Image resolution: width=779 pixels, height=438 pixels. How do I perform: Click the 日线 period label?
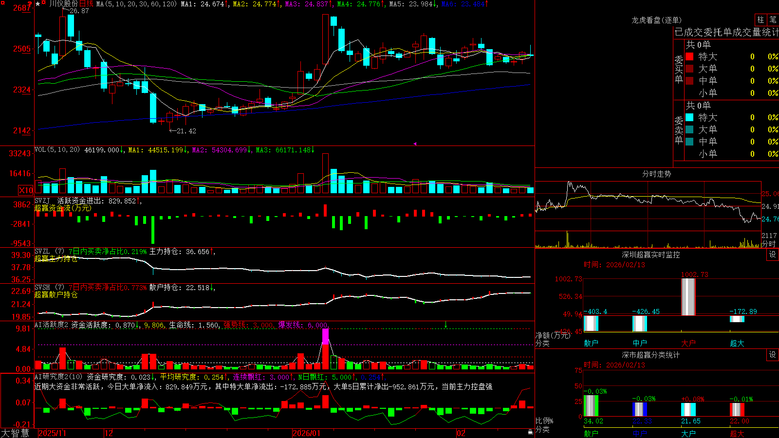coord(86,4)
